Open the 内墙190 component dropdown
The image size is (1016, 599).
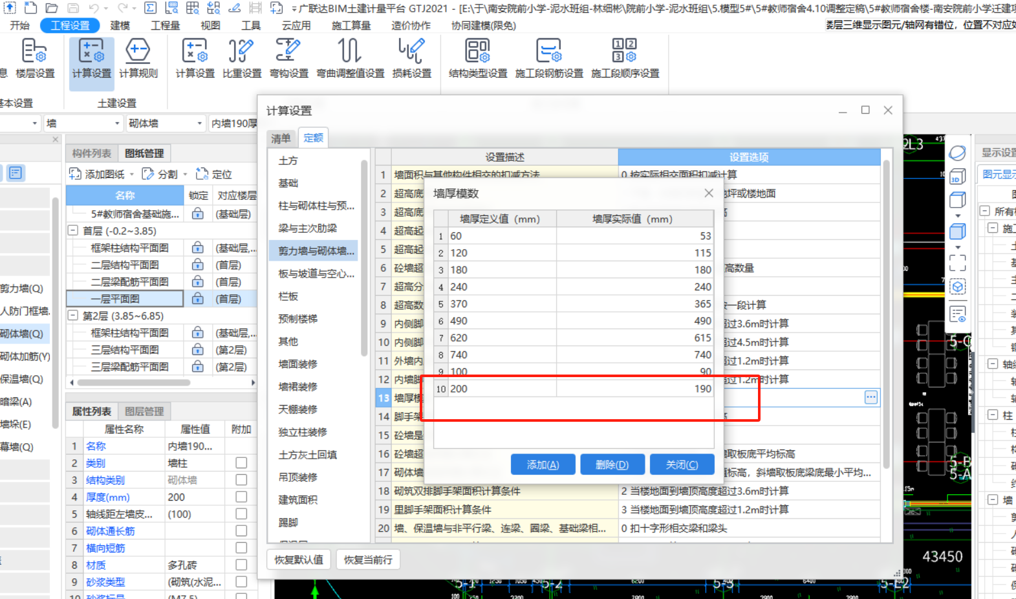click(x=233, y=123)
